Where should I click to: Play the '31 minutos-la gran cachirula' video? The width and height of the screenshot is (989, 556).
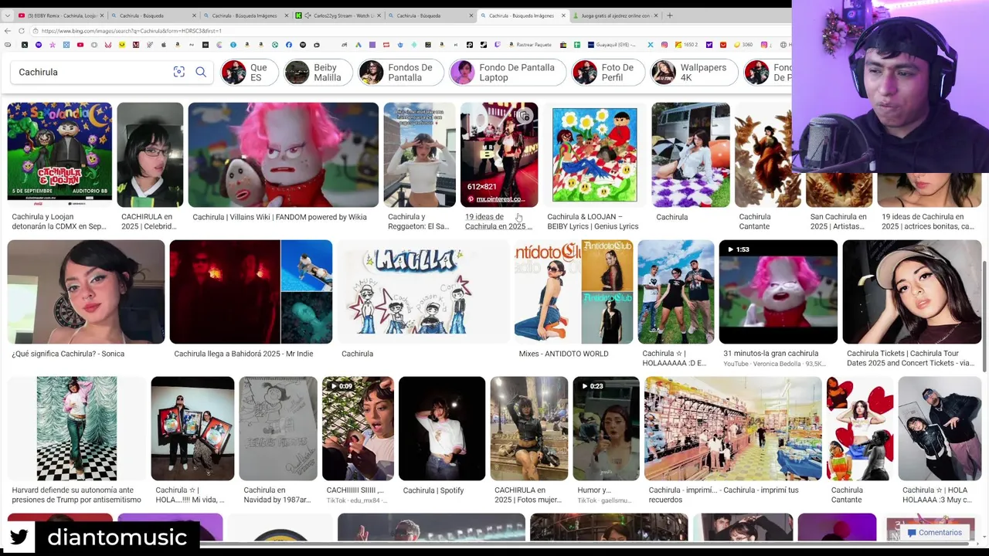778,291
